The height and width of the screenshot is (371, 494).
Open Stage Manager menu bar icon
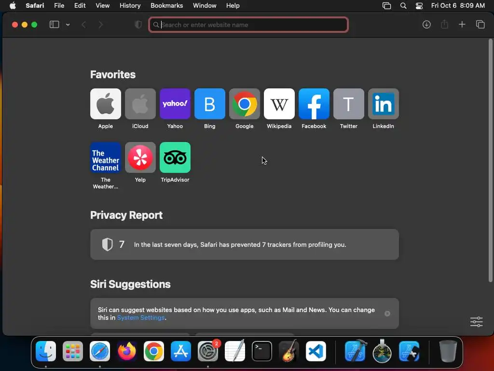386,6
